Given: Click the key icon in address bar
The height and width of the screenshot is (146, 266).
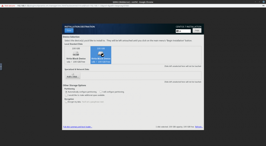Looking at the screenshot, I should point(263,6).
